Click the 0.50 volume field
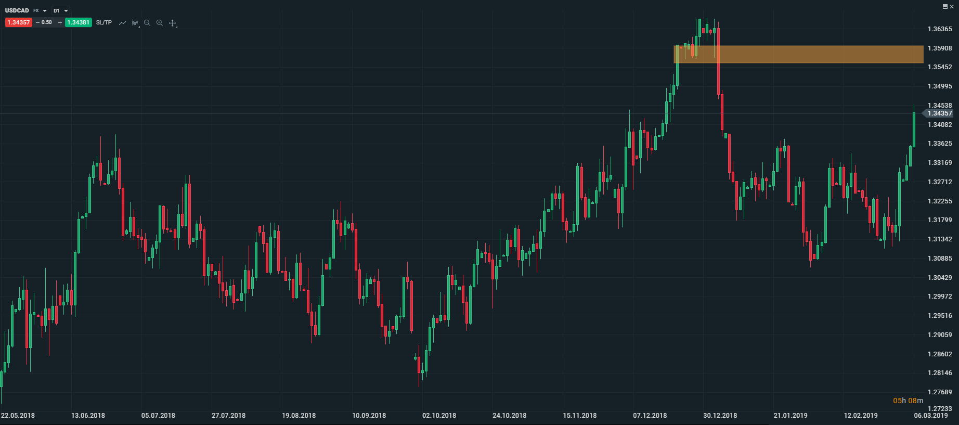959x425 pixels. [x=47, y=22]
